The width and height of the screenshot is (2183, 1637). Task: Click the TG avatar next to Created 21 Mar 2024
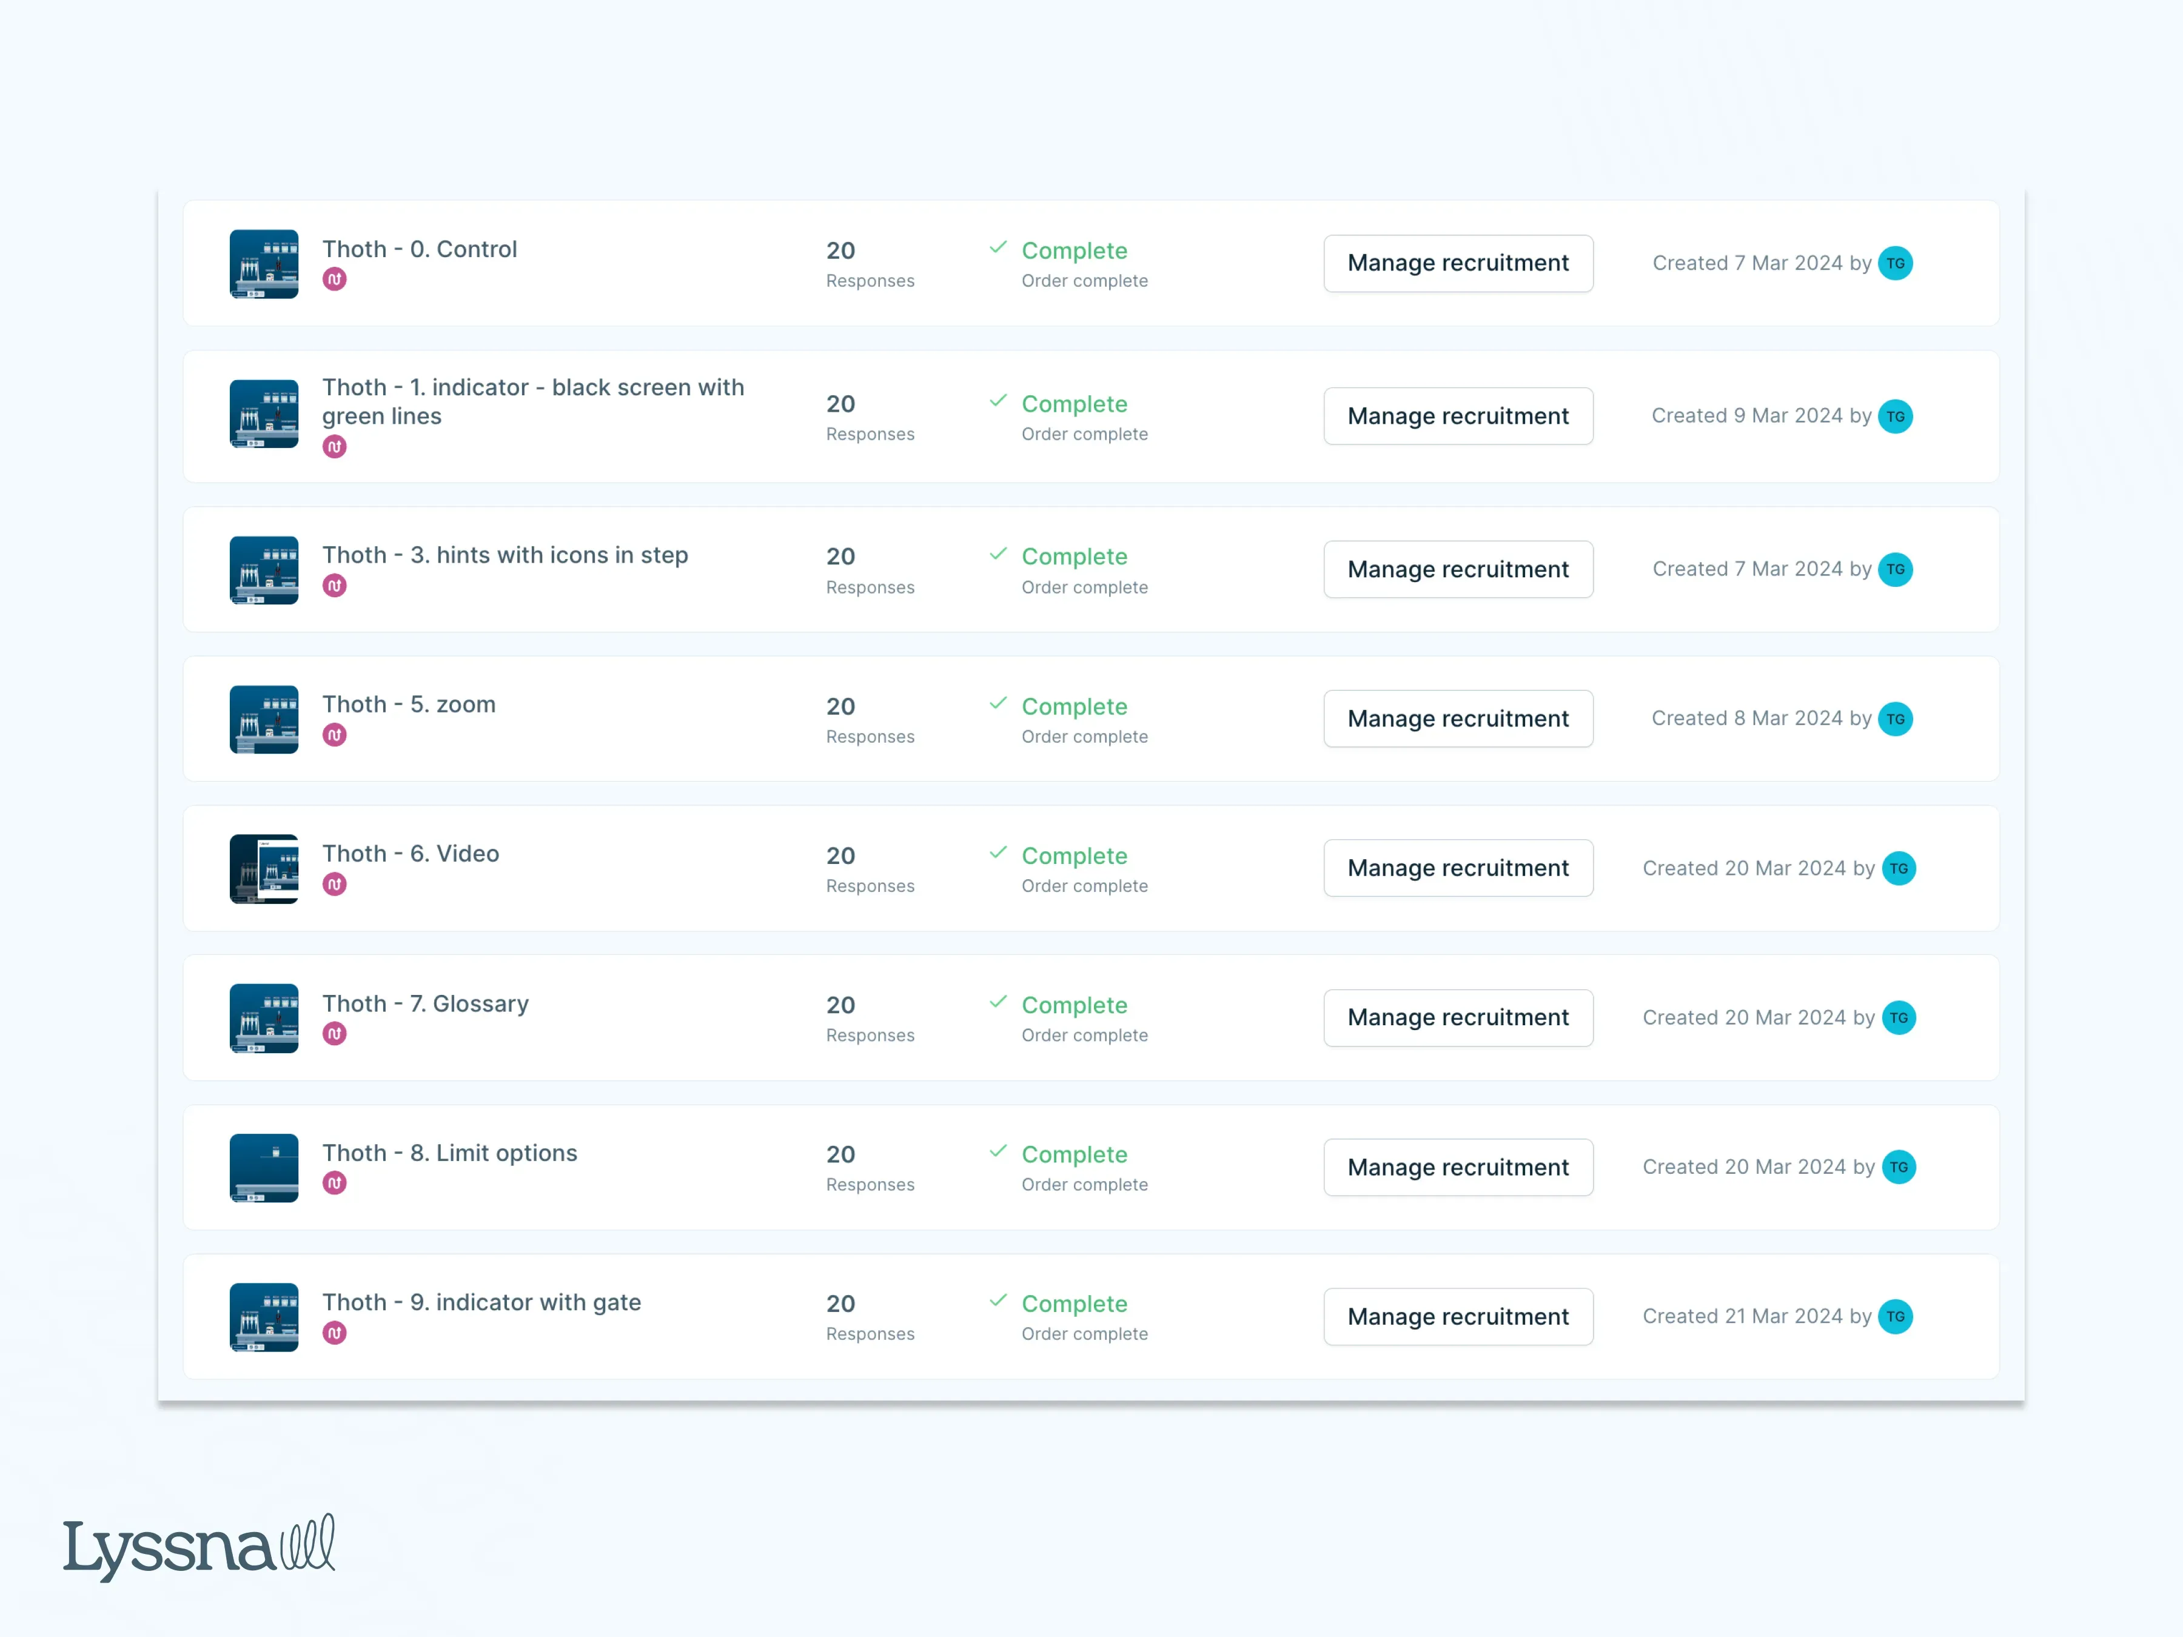tap(1896, 1316)
